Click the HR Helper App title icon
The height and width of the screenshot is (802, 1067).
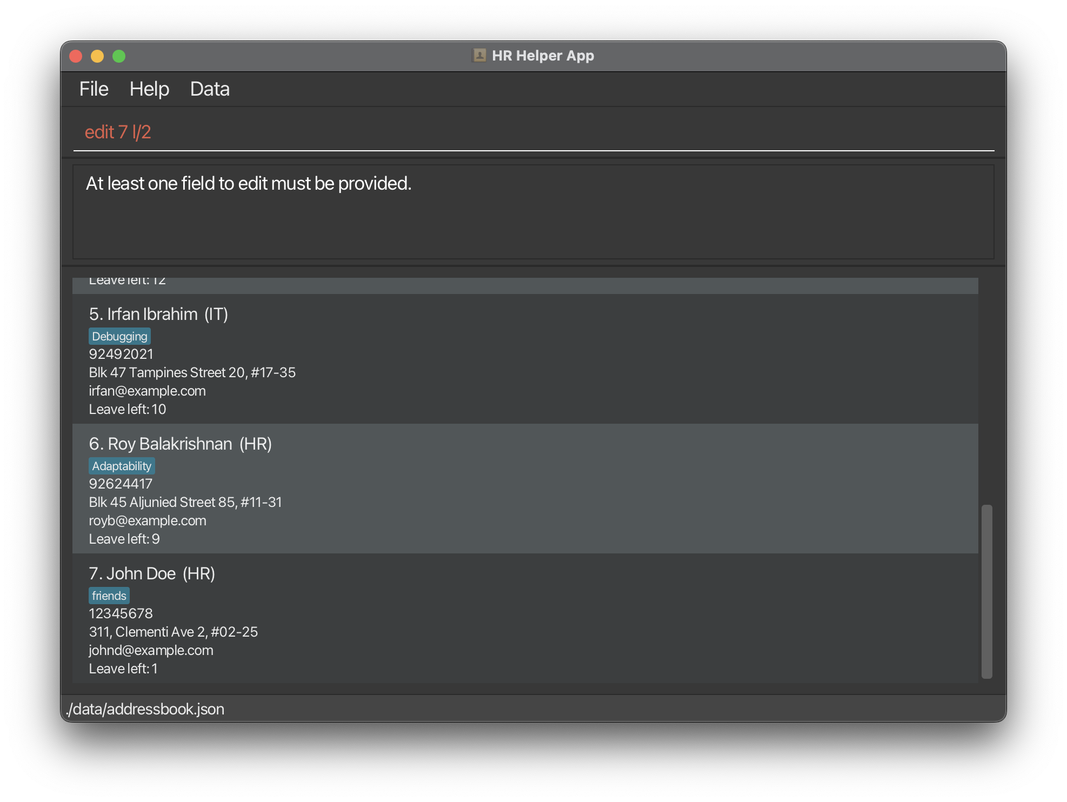[479, 56]
